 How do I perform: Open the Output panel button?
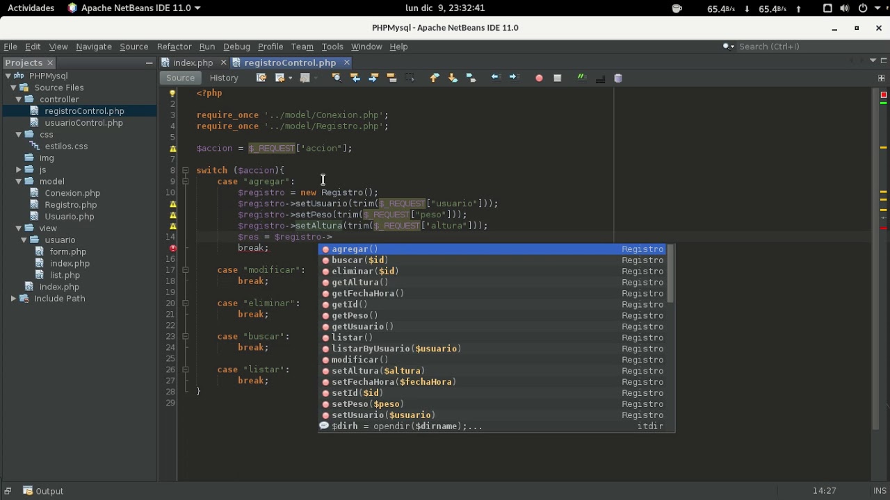pos(43,491)
